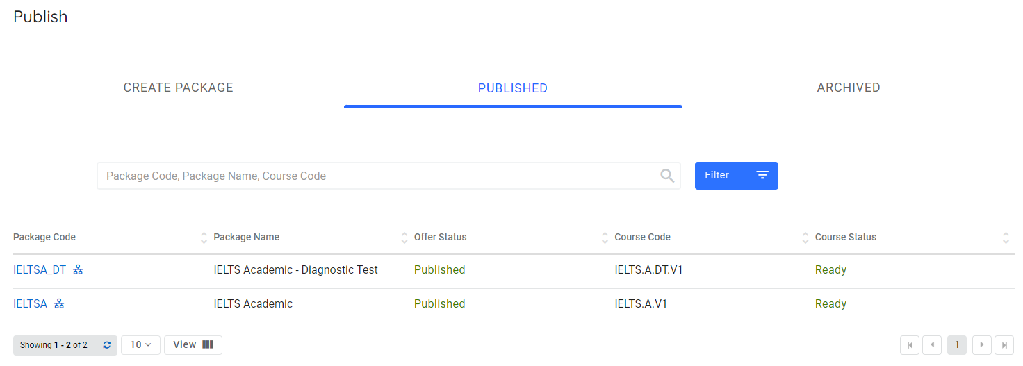Open the rows-per-page dropdown showing 10
Image resolution: width=1023 pixels, height=366 pixels.
point(140,345)
